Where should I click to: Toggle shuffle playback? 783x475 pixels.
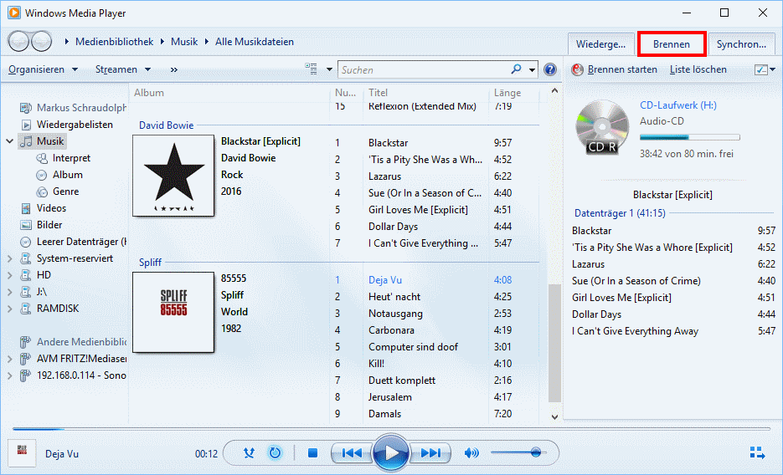[x=249, y=453]
